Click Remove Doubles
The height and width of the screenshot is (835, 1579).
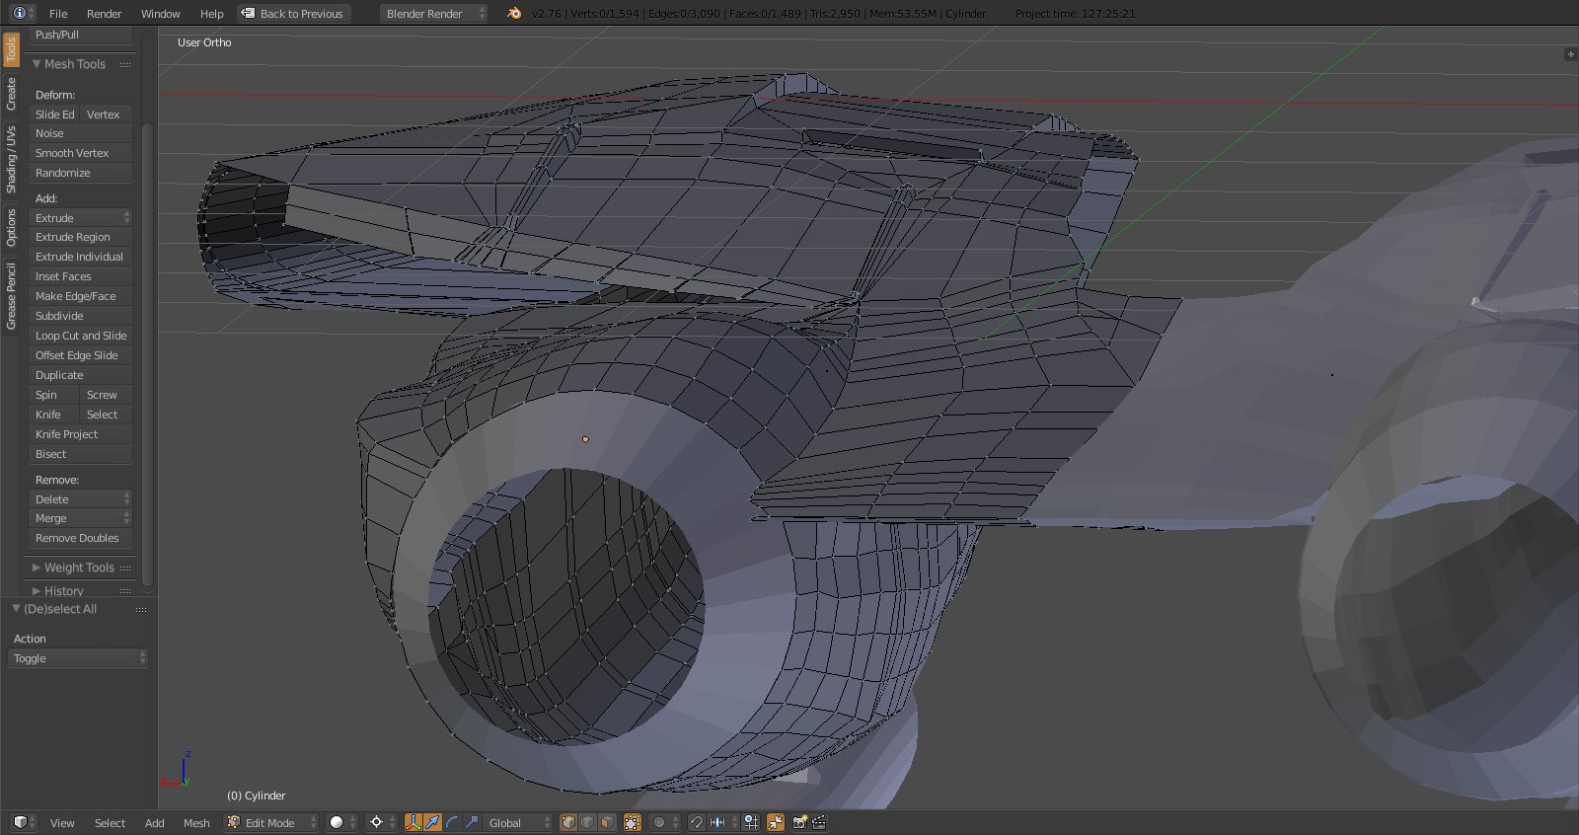pyautogui.click(x=79, y=538)
